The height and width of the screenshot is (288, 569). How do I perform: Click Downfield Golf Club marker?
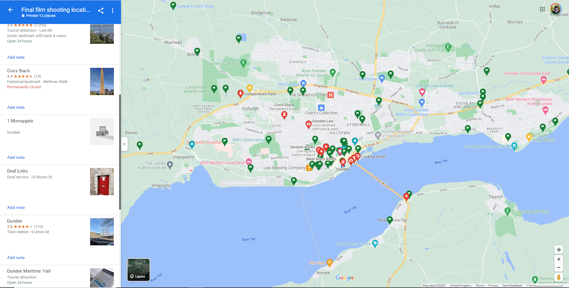coord(244,63)
